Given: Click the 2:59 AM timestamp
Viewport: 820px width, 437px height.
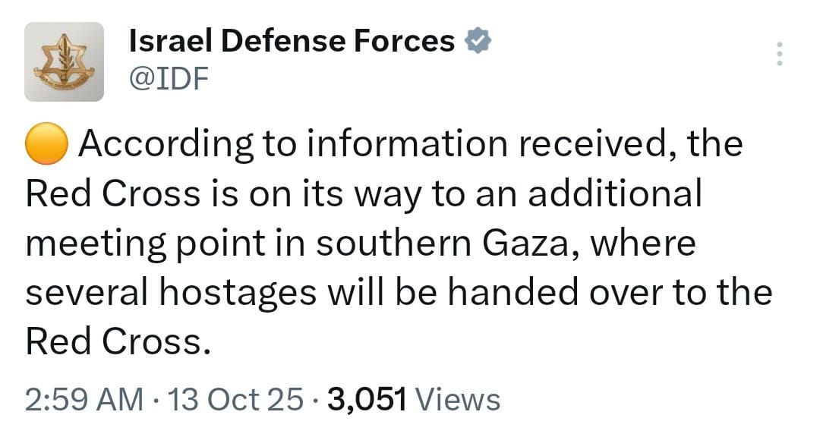Looking at the screenshot, I should click(84, 399).
